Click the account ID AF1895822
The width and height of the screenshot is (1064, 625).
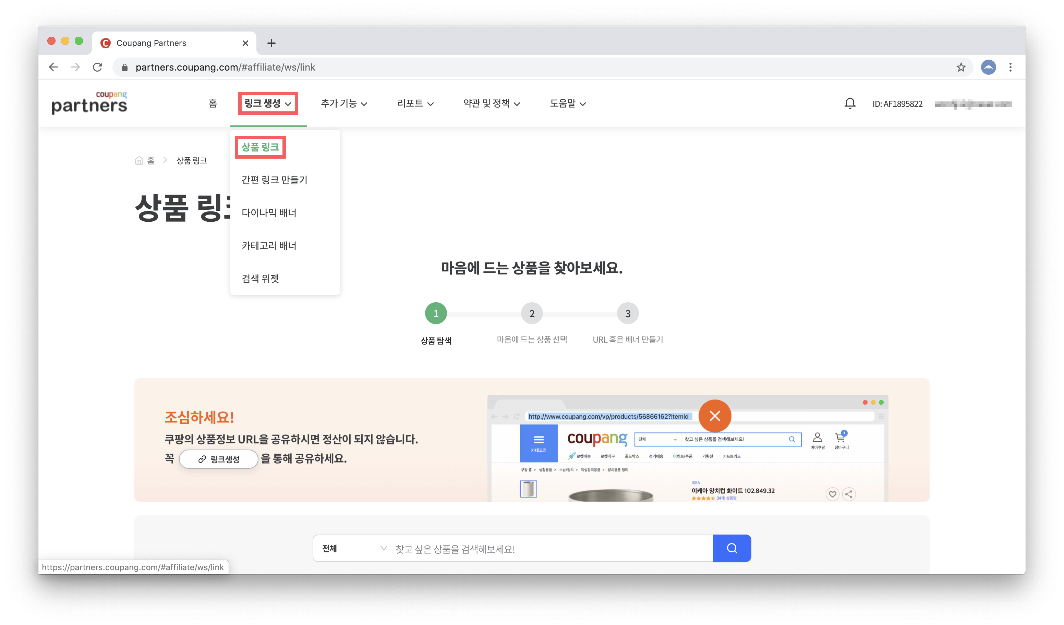pos(897,104)
